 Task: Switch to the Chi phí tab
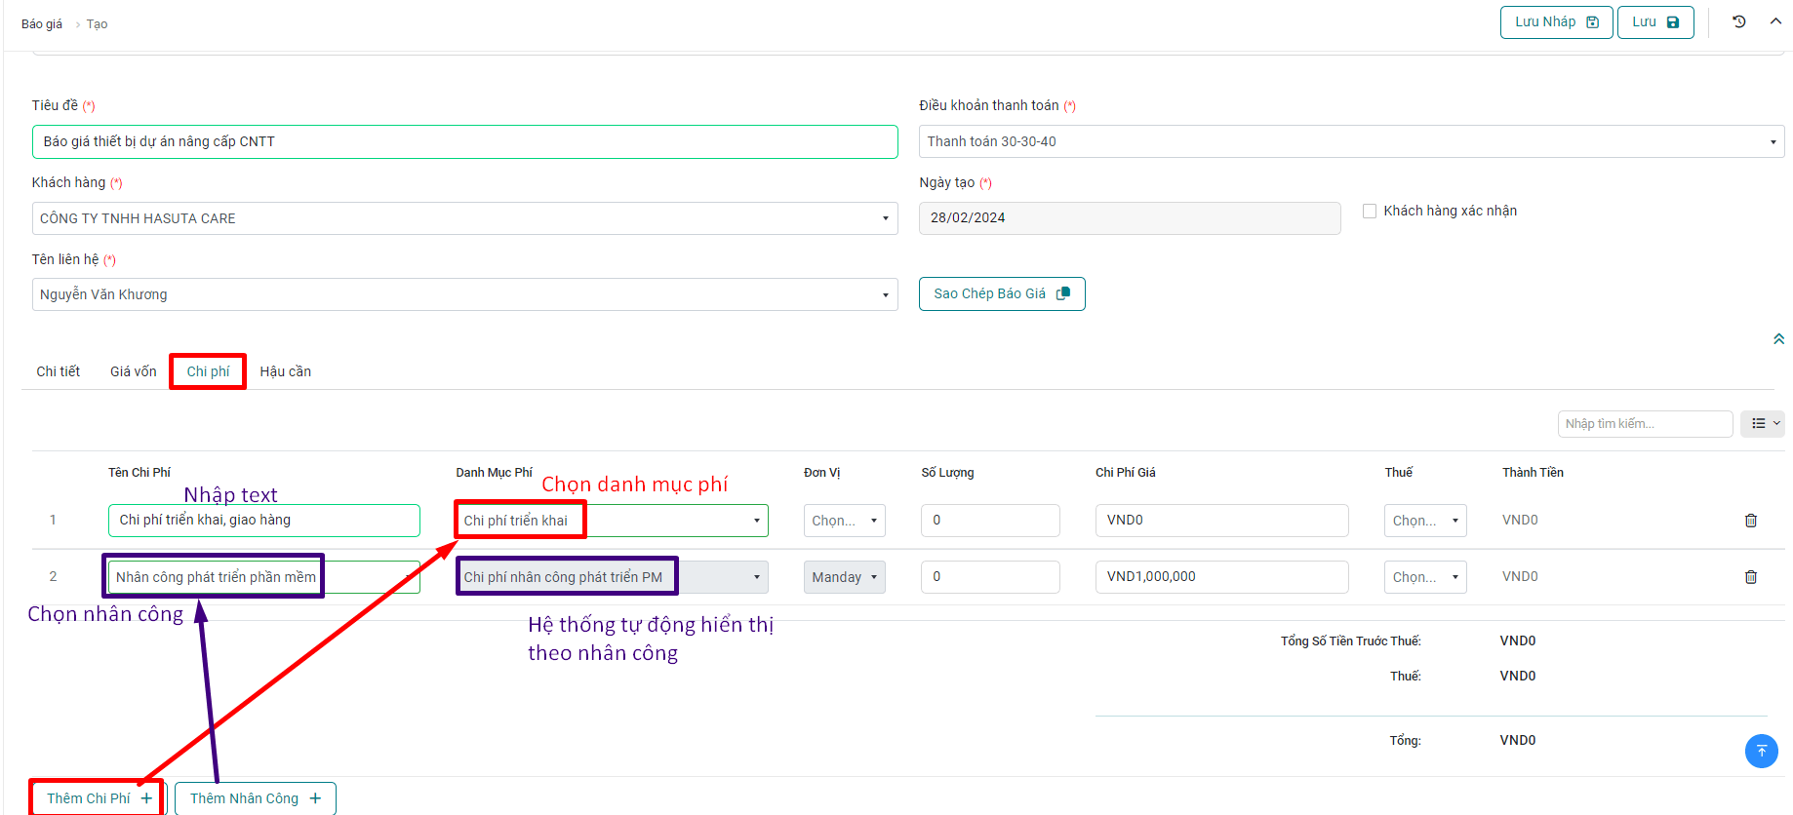pyautogui.click(x=208, y=371)
